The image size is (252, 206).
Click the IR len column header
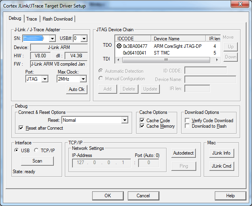pos(214,39)
